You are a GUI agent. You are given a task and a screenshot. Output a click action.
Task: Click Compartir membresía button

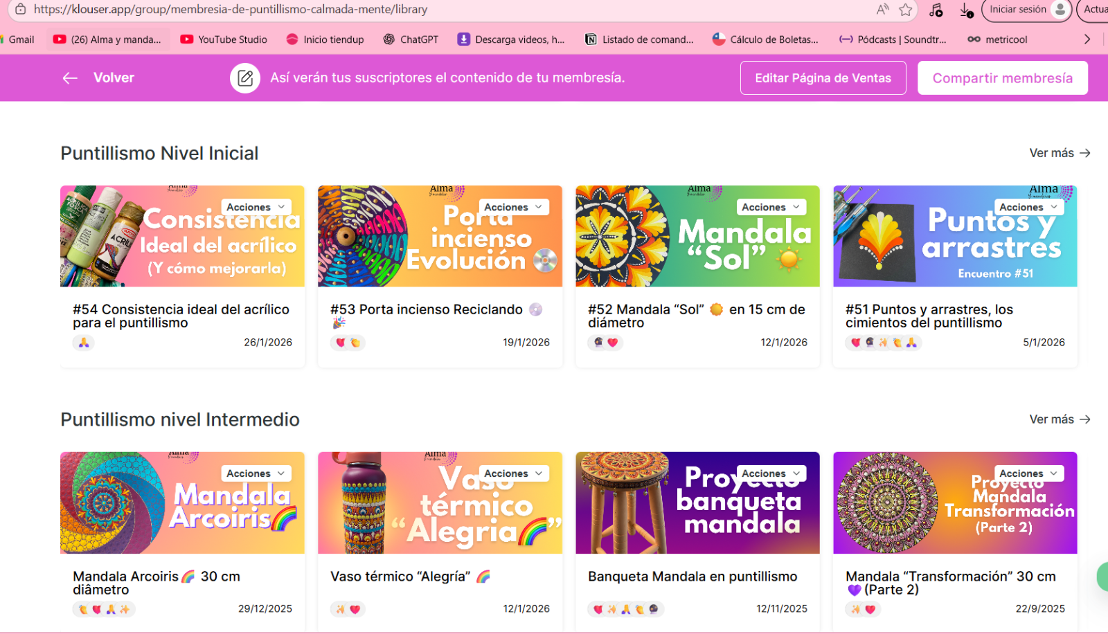pos(1002,78)
